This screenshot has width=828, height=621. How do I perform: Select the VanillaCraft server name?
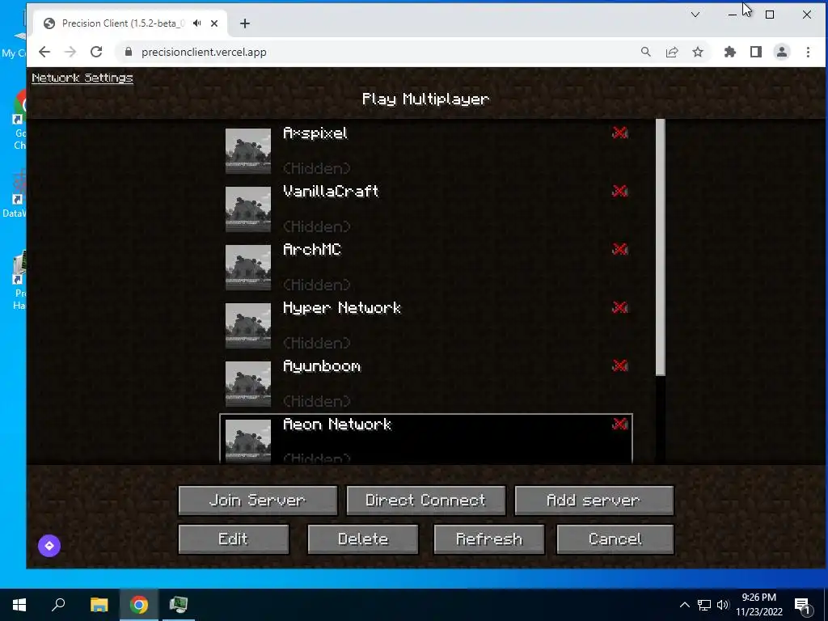331,191
